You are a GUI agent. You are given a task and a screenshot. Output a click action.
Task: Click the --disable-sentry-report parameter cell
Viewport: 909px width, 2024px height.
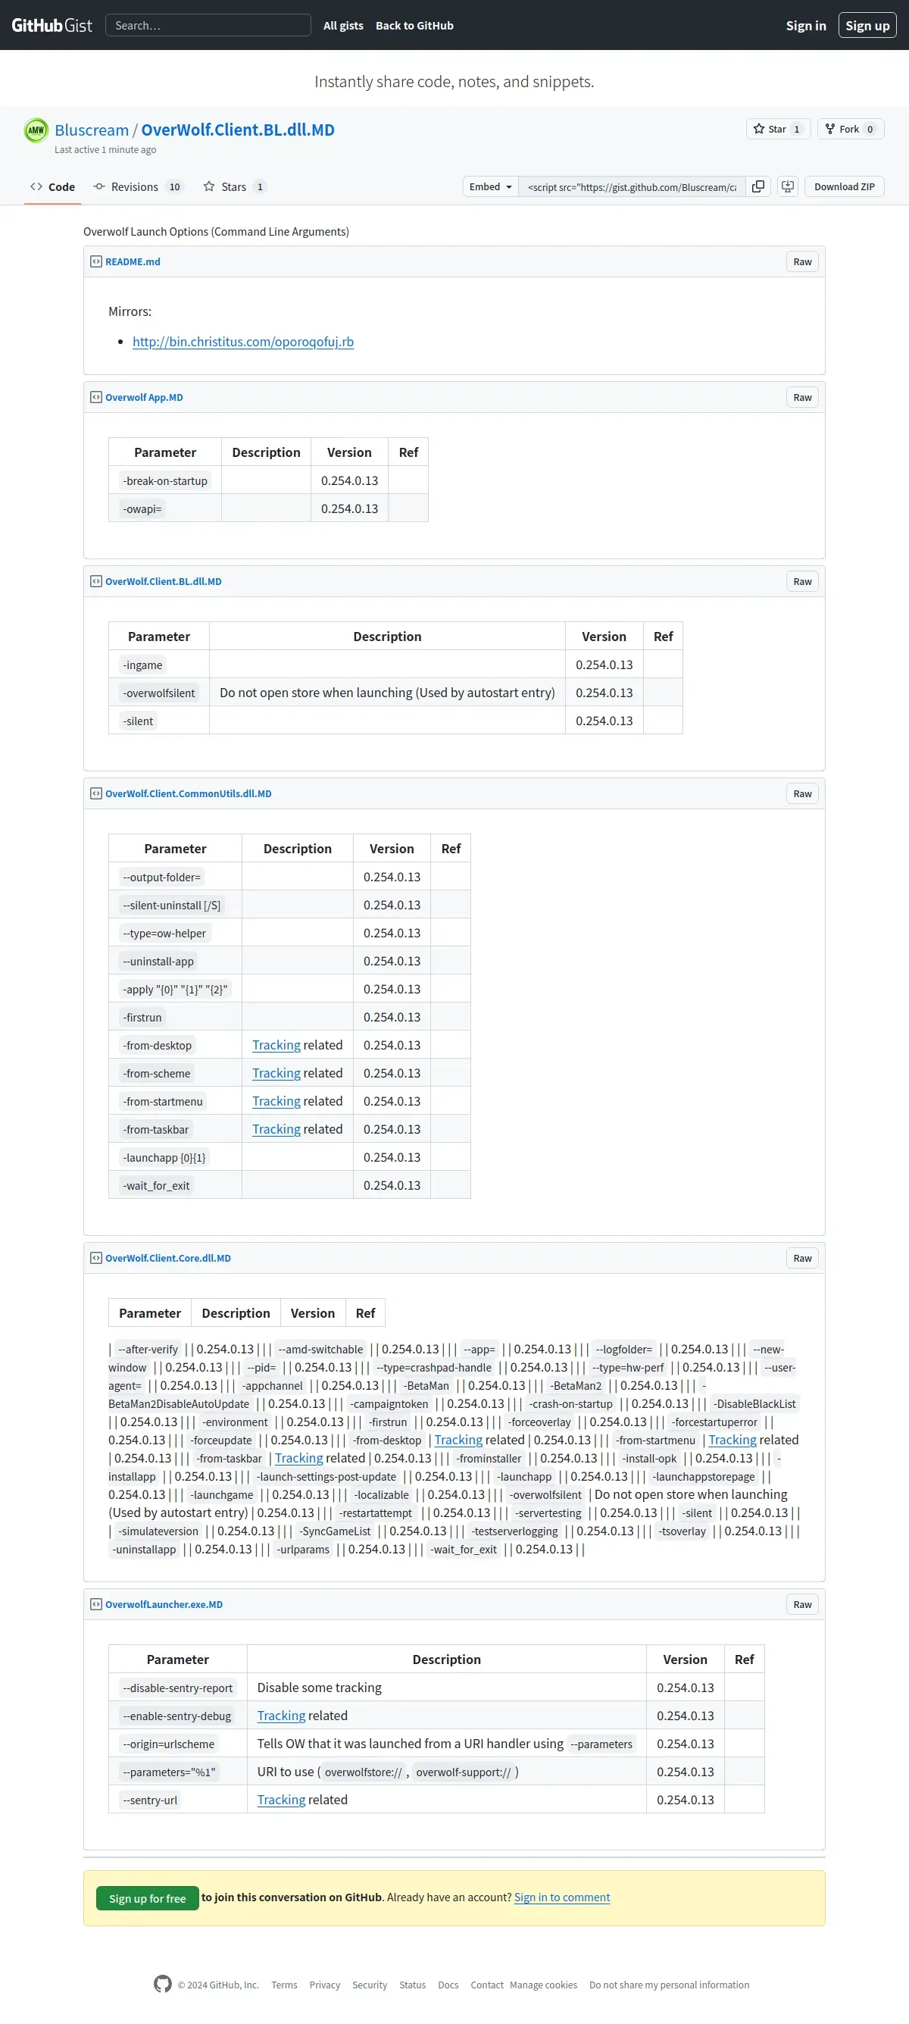coord(177,1688)
